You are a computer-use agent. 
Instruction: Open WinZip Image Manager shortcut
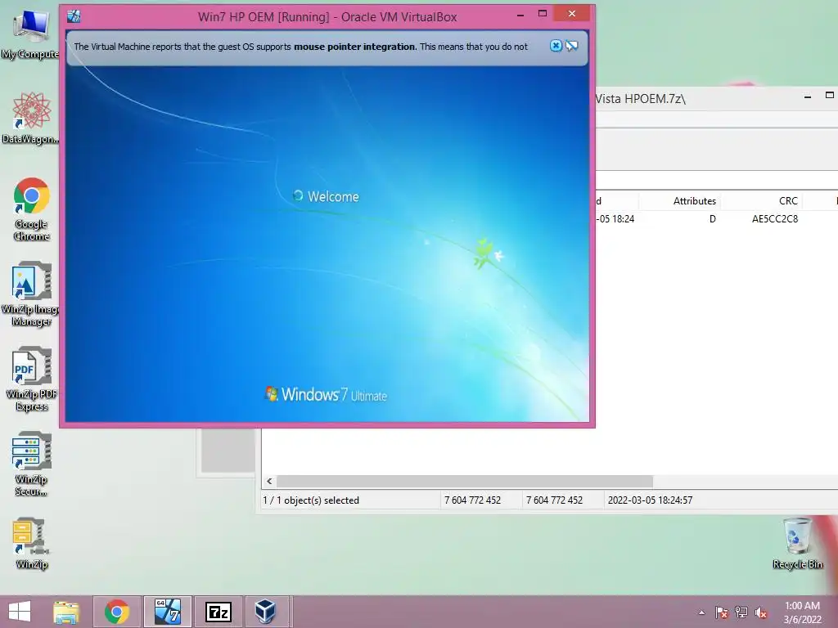(31, 294)
